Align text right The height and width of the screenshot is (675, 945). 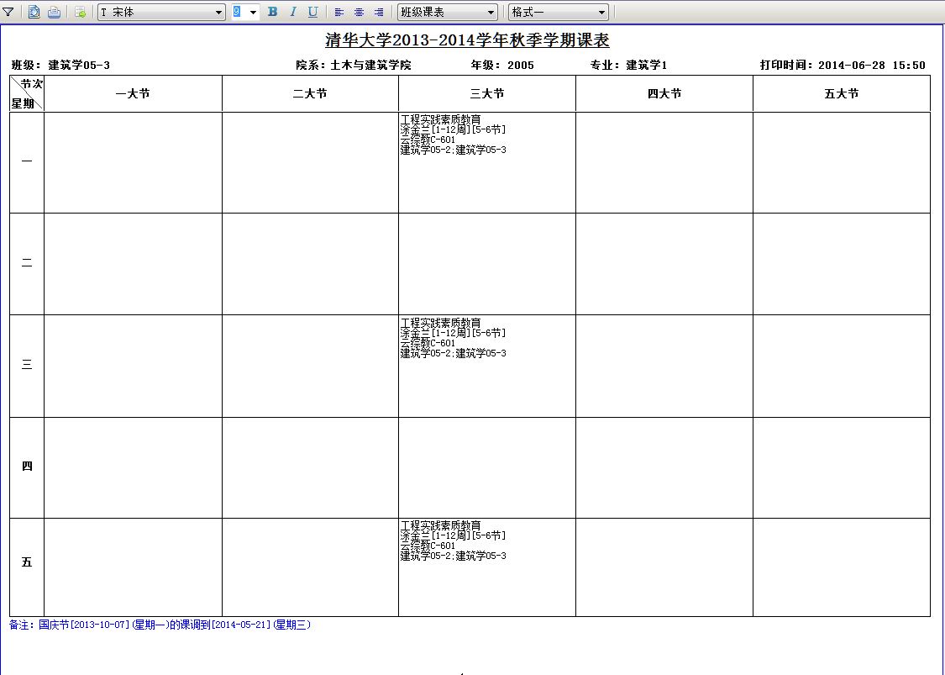point(379,12)
